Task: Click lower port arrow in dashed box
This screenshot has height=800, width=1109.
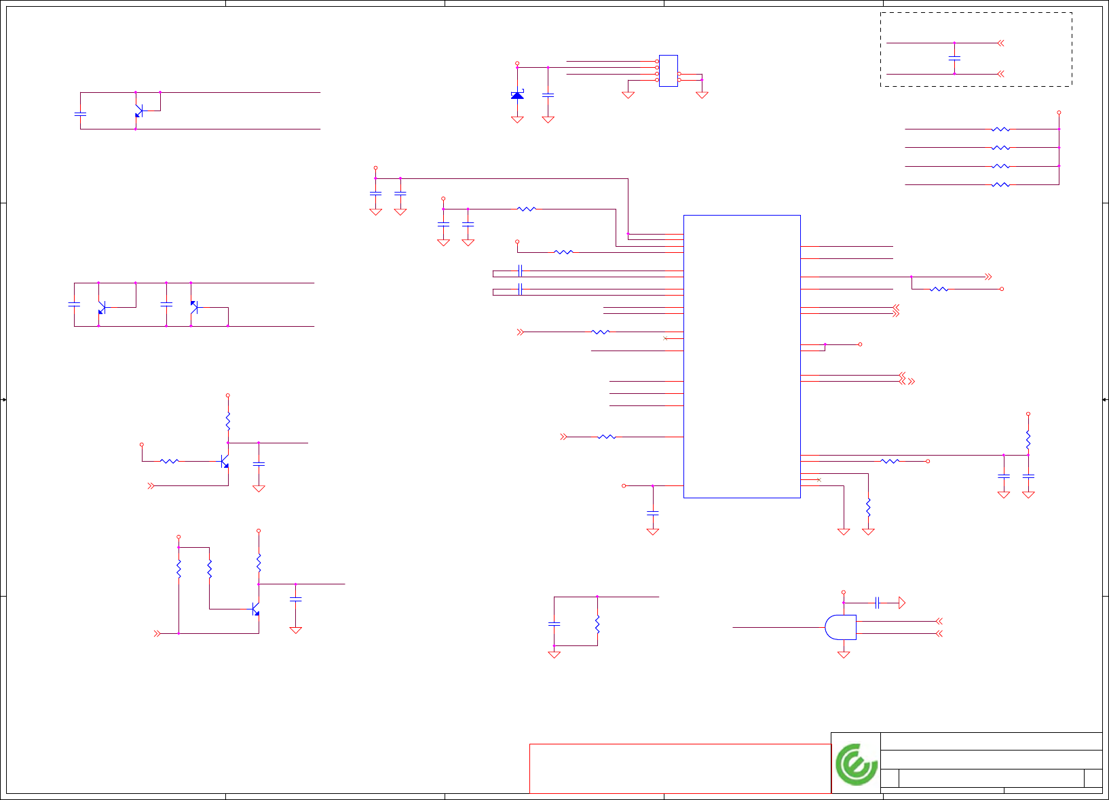Action: click(1000, 74)
